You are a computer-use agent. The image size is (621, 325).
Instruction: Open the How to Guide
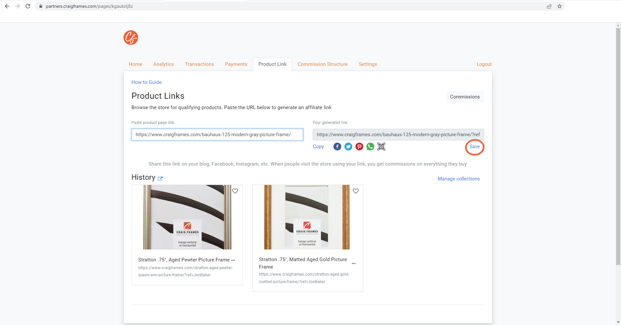[147, 82]
